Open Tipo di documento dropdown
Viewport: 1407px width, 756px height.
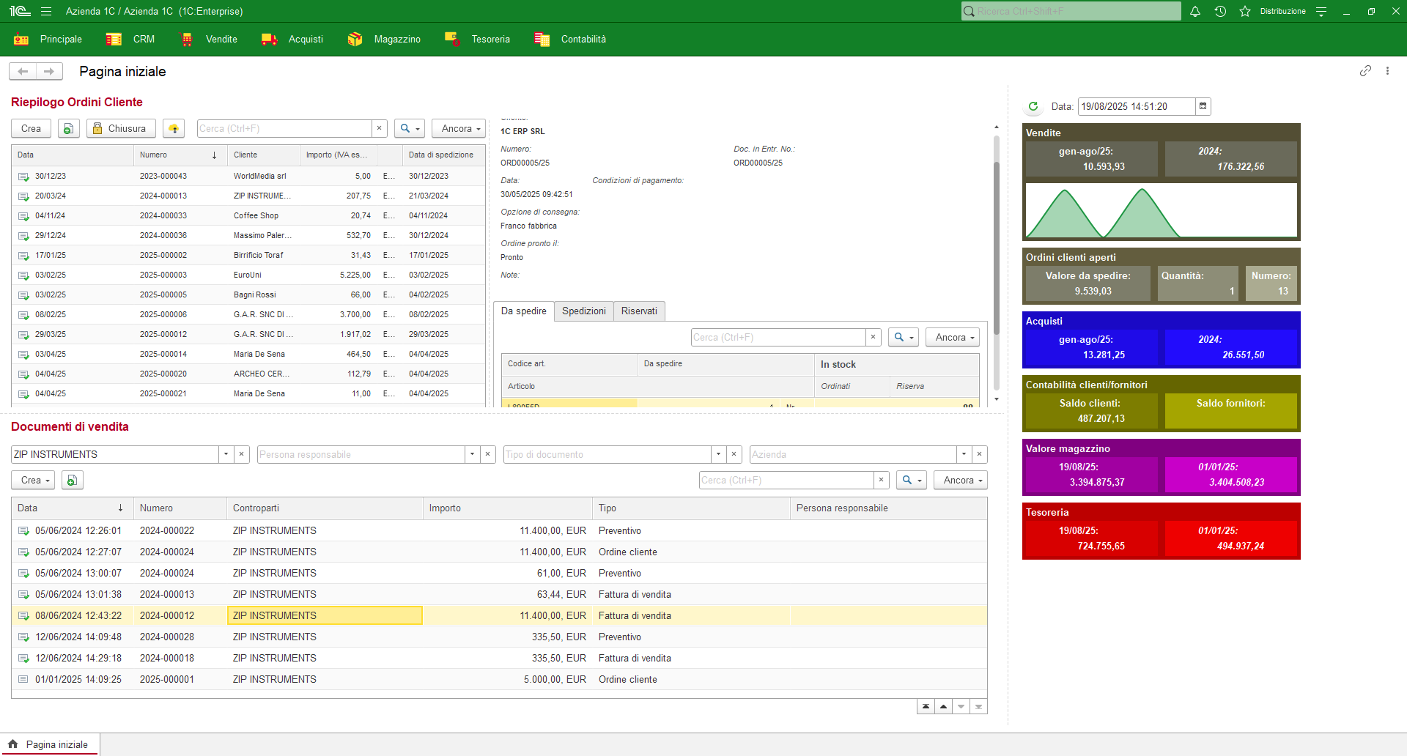(x=718, y=454)
